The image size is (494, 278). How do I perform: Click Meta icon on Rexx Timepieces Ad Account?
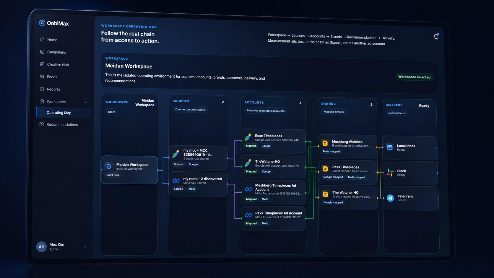pyautogui.click(x=248, y=215)
